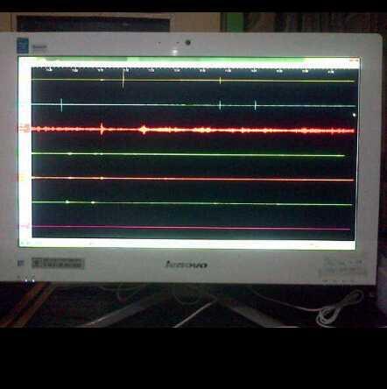Click the large burst on the red trace
387x389 pixels.
[x=143, y=130]
